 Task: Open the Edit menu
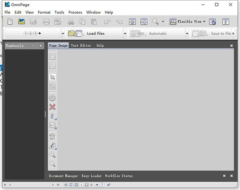click(x=18, y=12)
